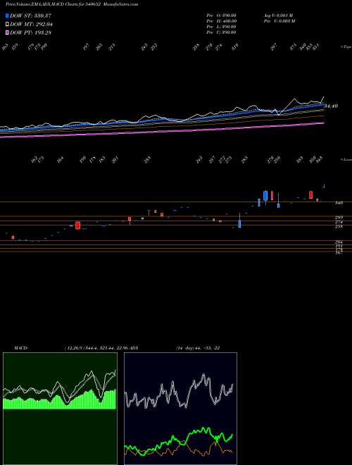352x465 pixels.
Task: Select the DOW PT 193.28 label
Action: [30, 32]
